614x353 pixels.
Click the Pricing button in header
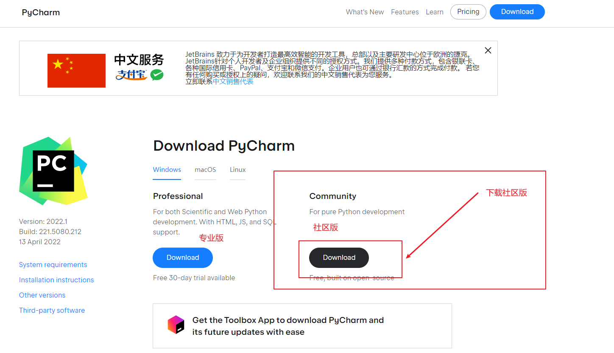pyautogui.click(x=468, y=12)
